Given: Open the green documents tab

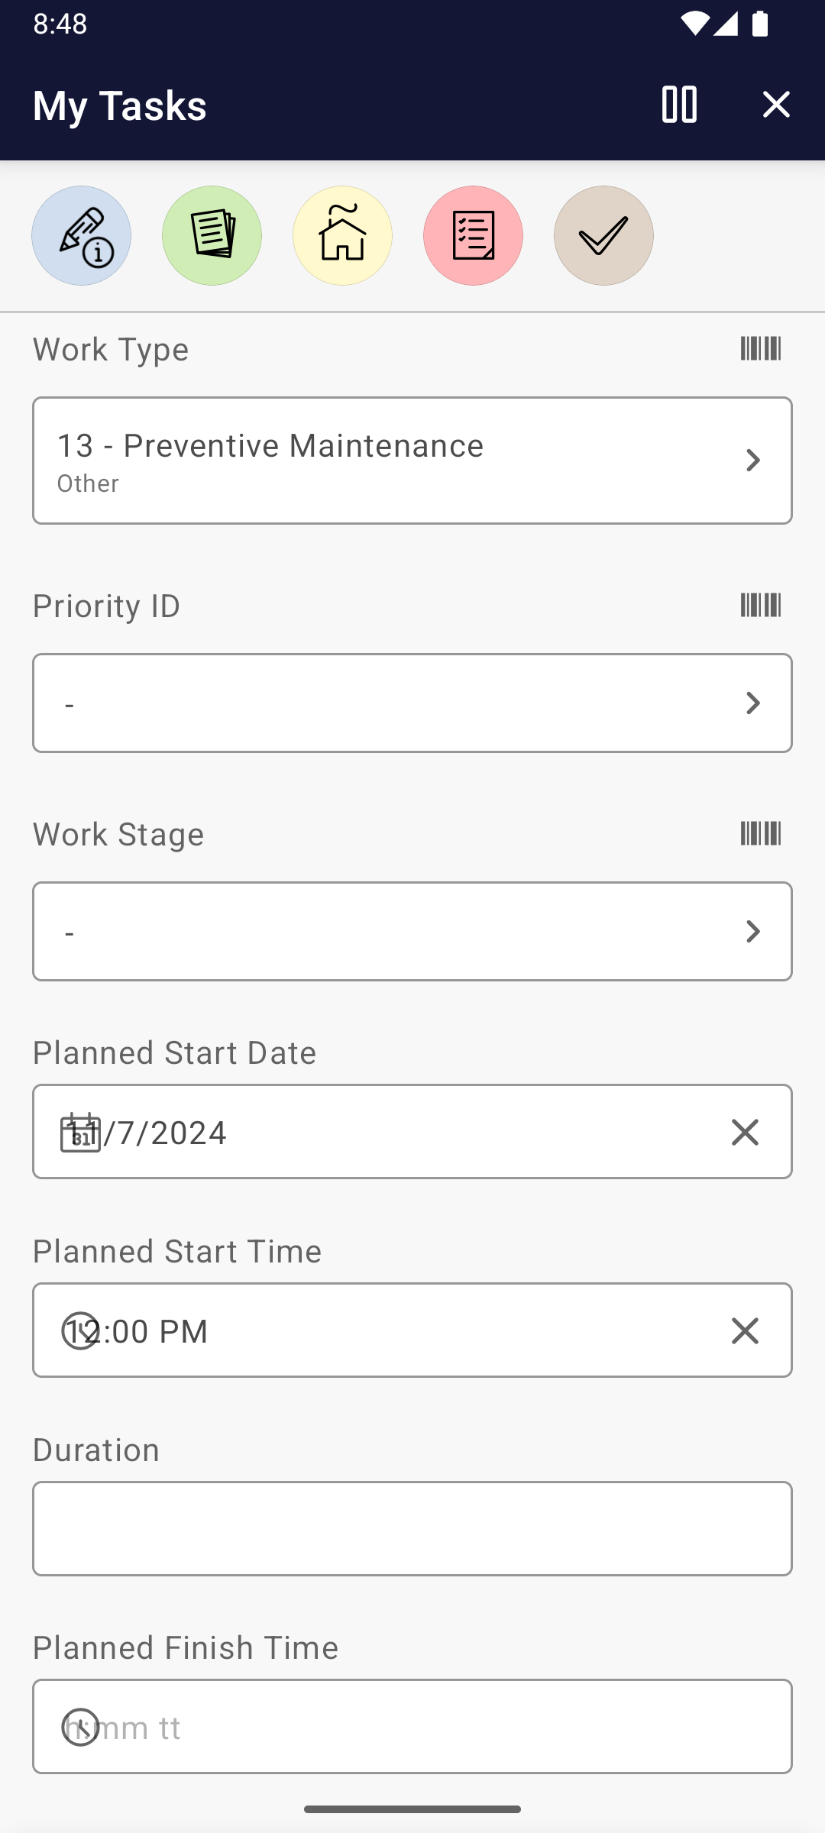Looking at the screenshot, I should pyautogui.click(x=212, y=236).
